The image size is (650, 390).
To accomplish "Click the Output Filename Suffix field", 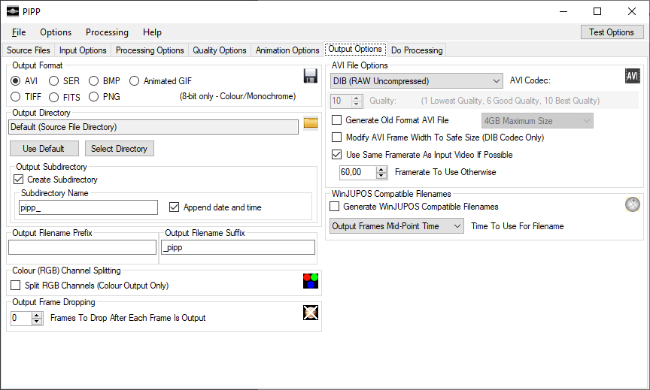I will [x=238, y=247].
